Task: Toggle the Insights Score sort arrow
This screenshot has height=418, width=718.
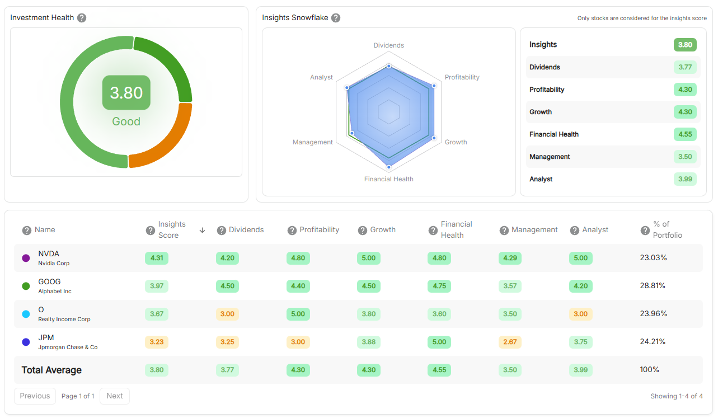Action: coord(202,230)
